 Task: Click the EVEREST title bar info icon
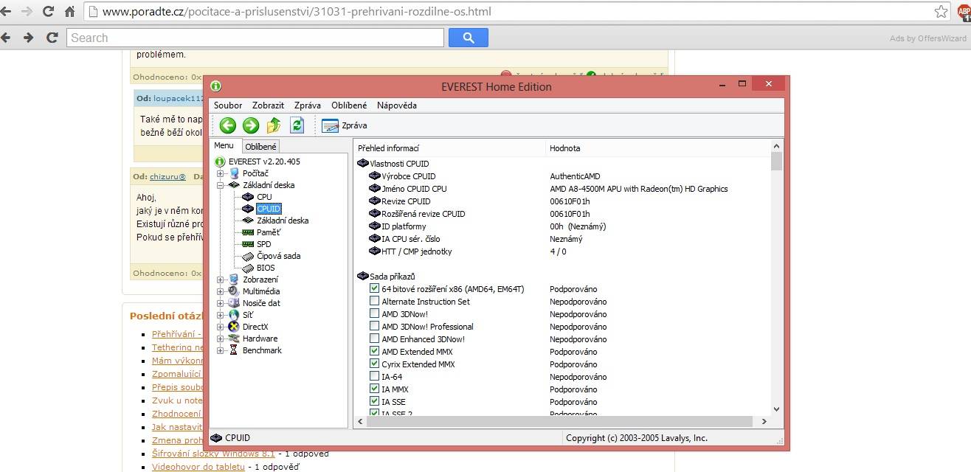tap(216, 86)
